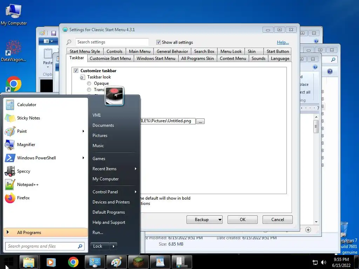Open WordPad document icon on taskbar

[x=160, y=262]
